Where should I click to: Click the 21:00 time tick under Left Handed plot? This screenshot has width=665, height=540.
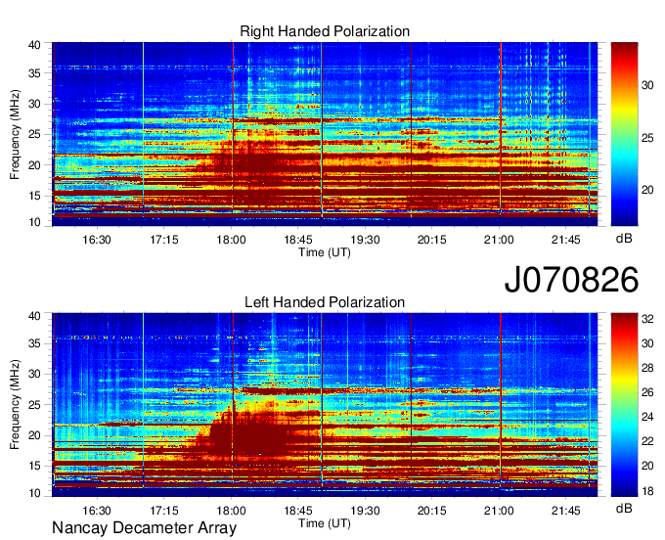499,511
